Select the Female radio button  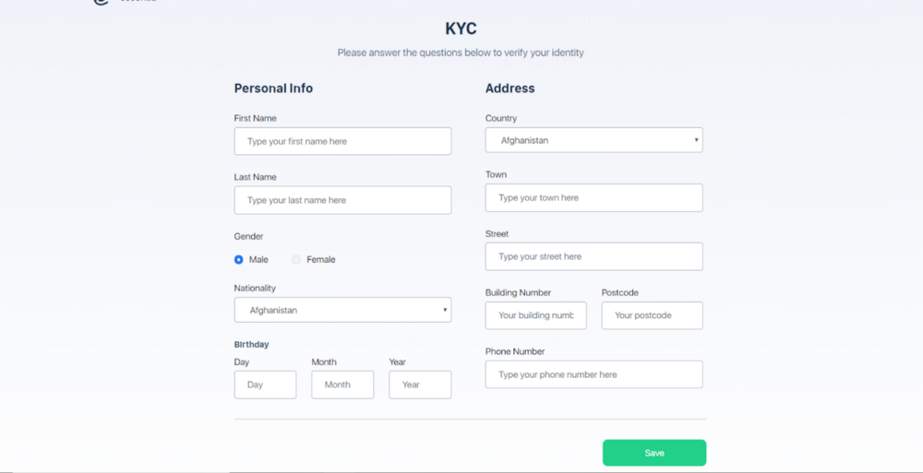click(296, 259)
